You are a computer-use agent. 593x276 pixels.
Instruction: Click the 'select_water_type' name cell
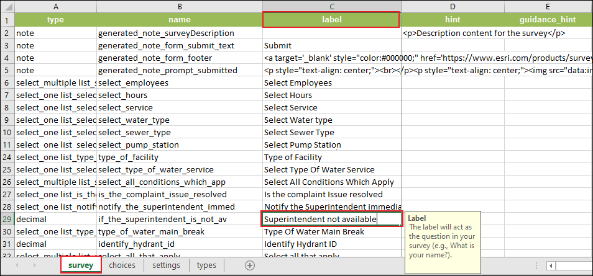[179, 120]
